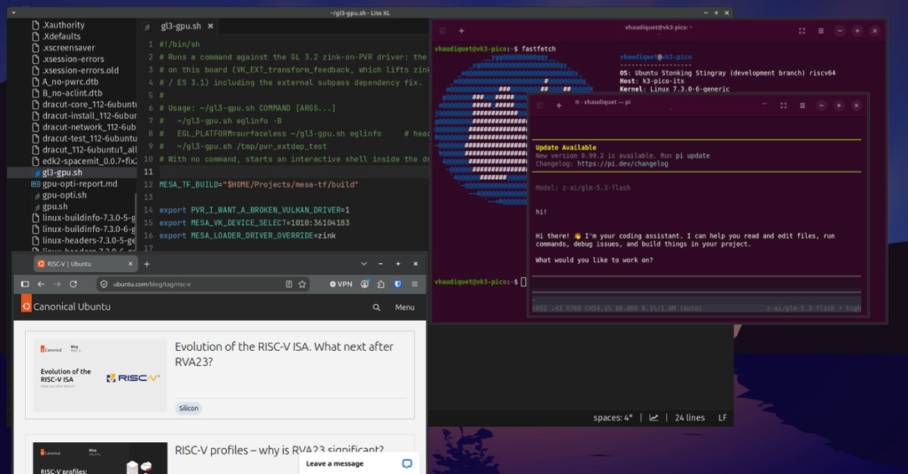Change indentation via spaces: 4* in status bar
Screen dimensions: 908x474
click(x=613, y=418)
